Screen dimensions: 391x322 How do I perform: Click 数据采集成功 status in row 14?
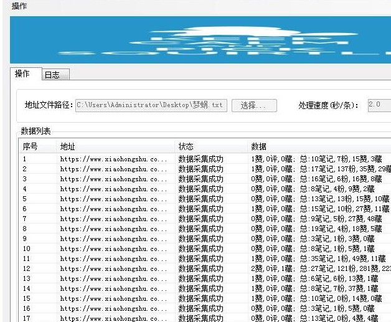[x=200, y=288]
